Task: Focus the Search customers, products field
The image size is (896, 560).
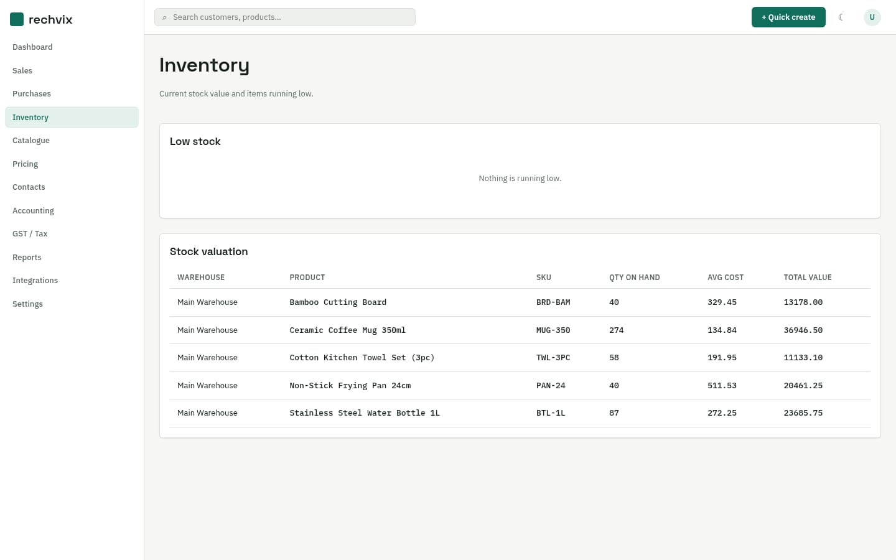Action: click(x=285, y=17)
